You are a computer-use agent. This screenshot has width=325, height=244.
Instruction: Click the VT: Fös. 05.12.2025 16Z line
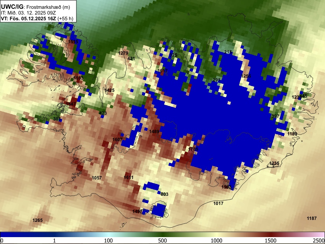[x=37, y=18]
